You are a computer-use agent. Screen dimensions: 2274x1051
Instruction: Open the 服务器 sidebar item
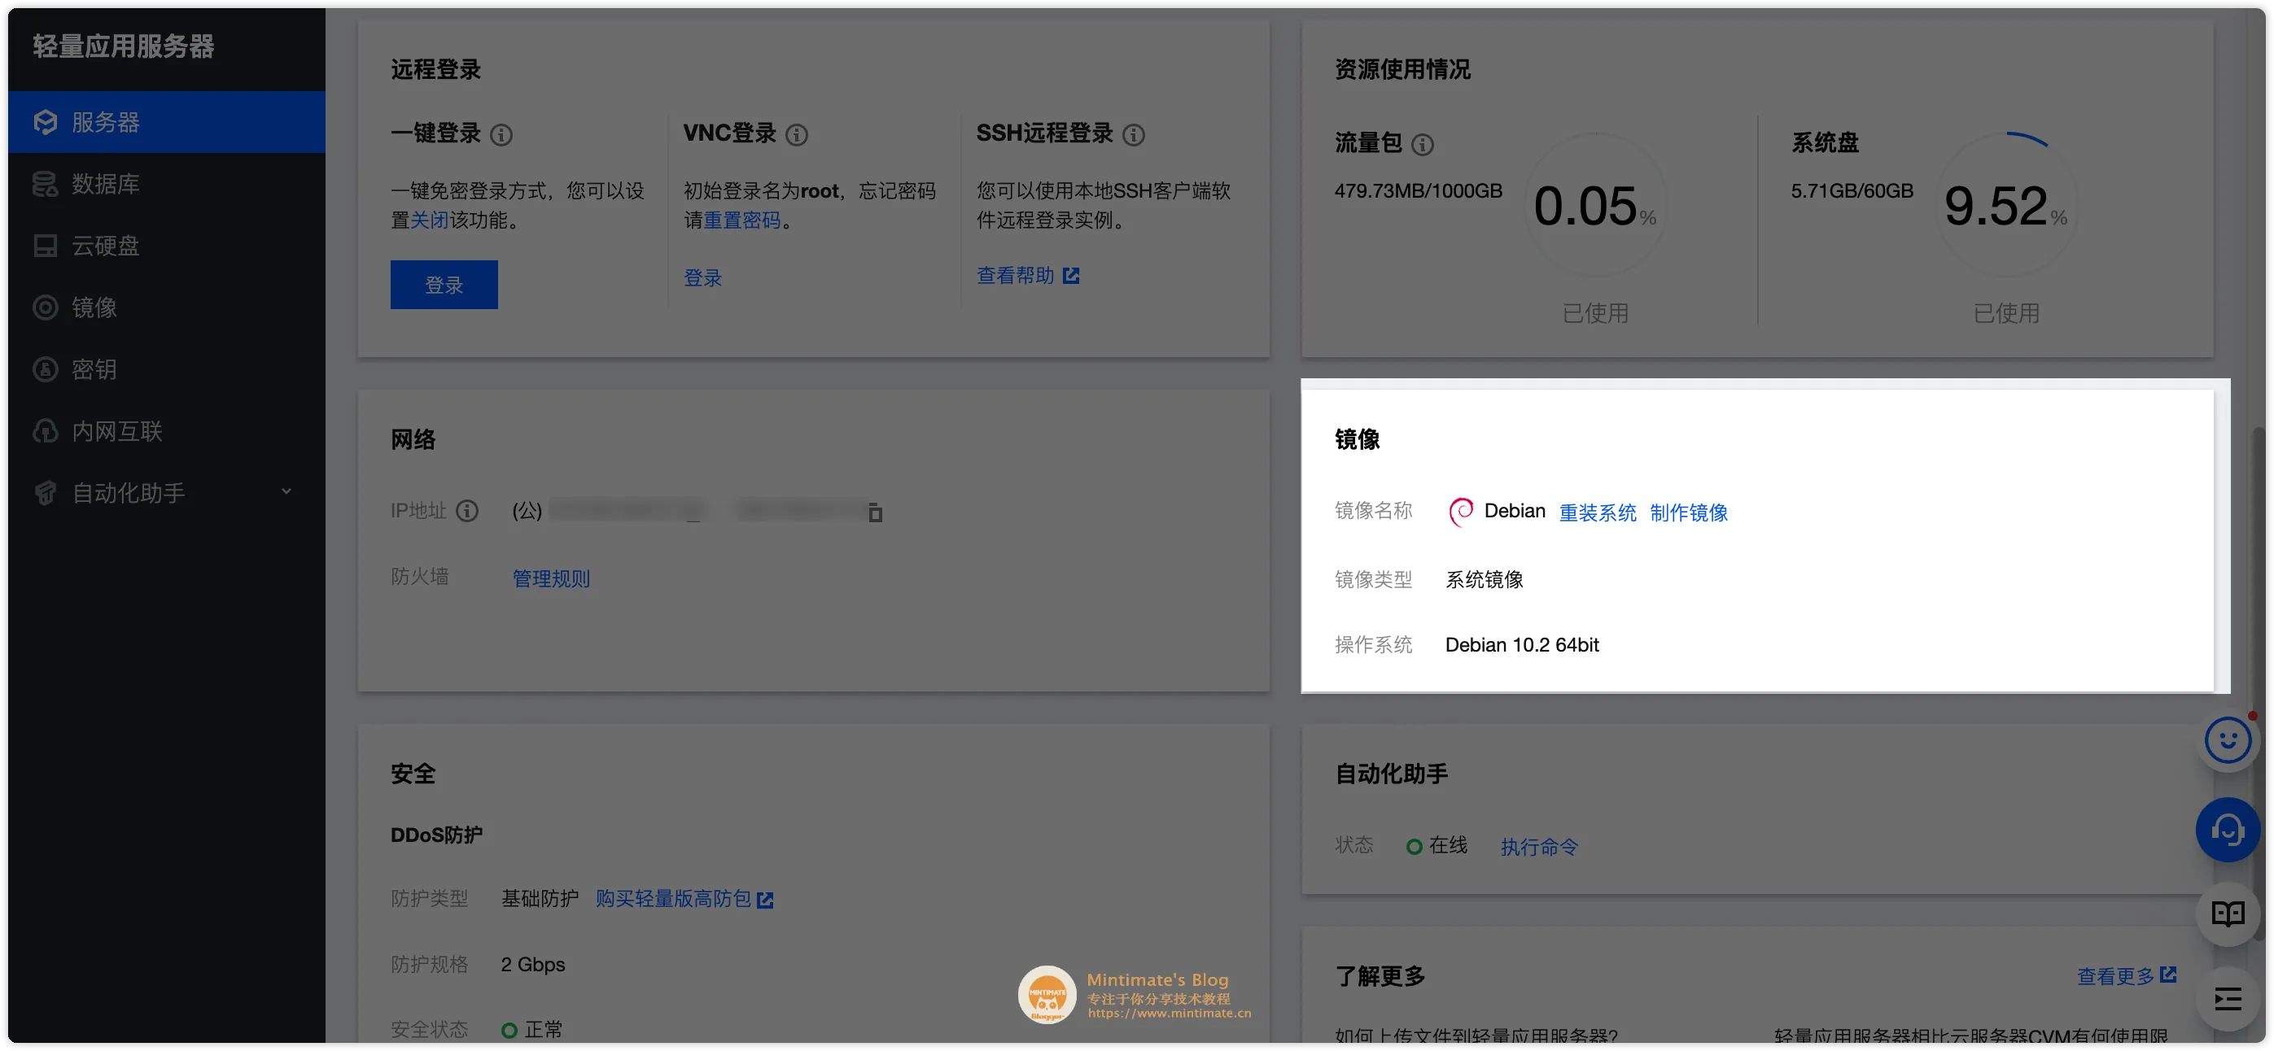click(x=166, y=122)
